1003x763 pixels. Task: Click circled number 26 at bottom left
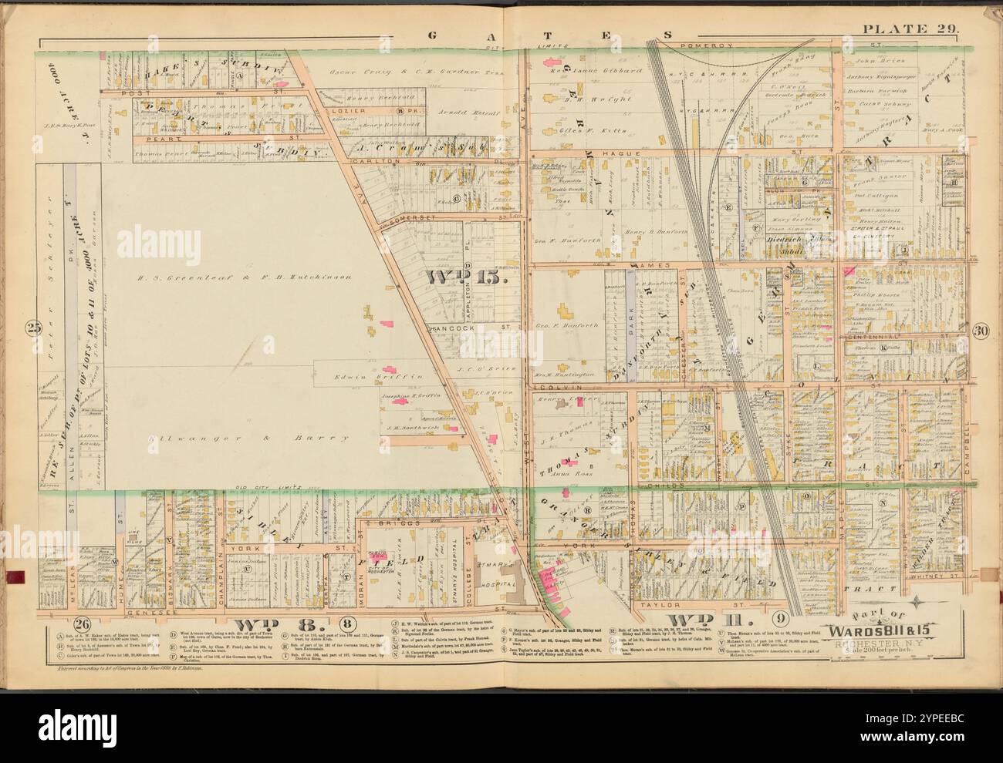pyautogui.click(x=83, y=624)
